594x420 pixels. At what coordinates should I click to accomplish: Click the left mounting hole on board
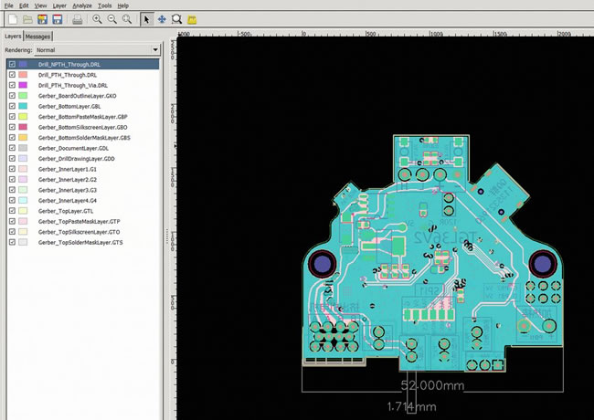point(323,266)
